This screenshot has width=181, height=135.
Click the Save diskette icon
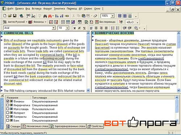[x=14, y=16]
